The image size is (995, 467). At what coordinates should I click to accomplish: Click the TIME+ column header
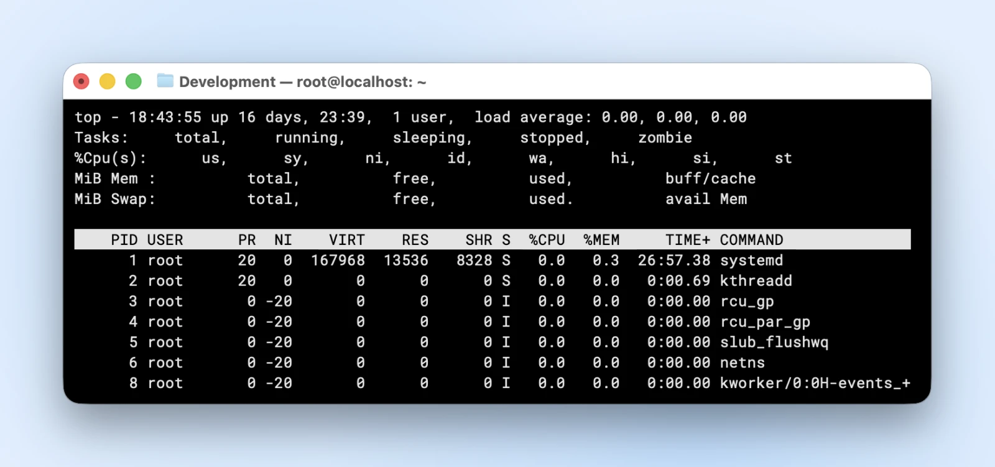pos(687,240)
